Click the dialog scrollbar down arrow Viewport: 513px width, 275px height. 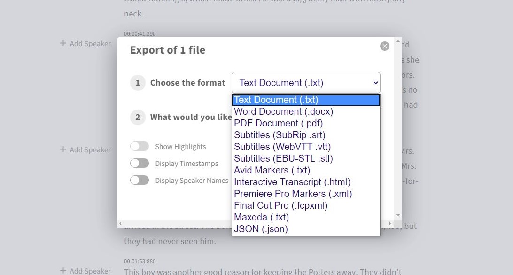398,215
